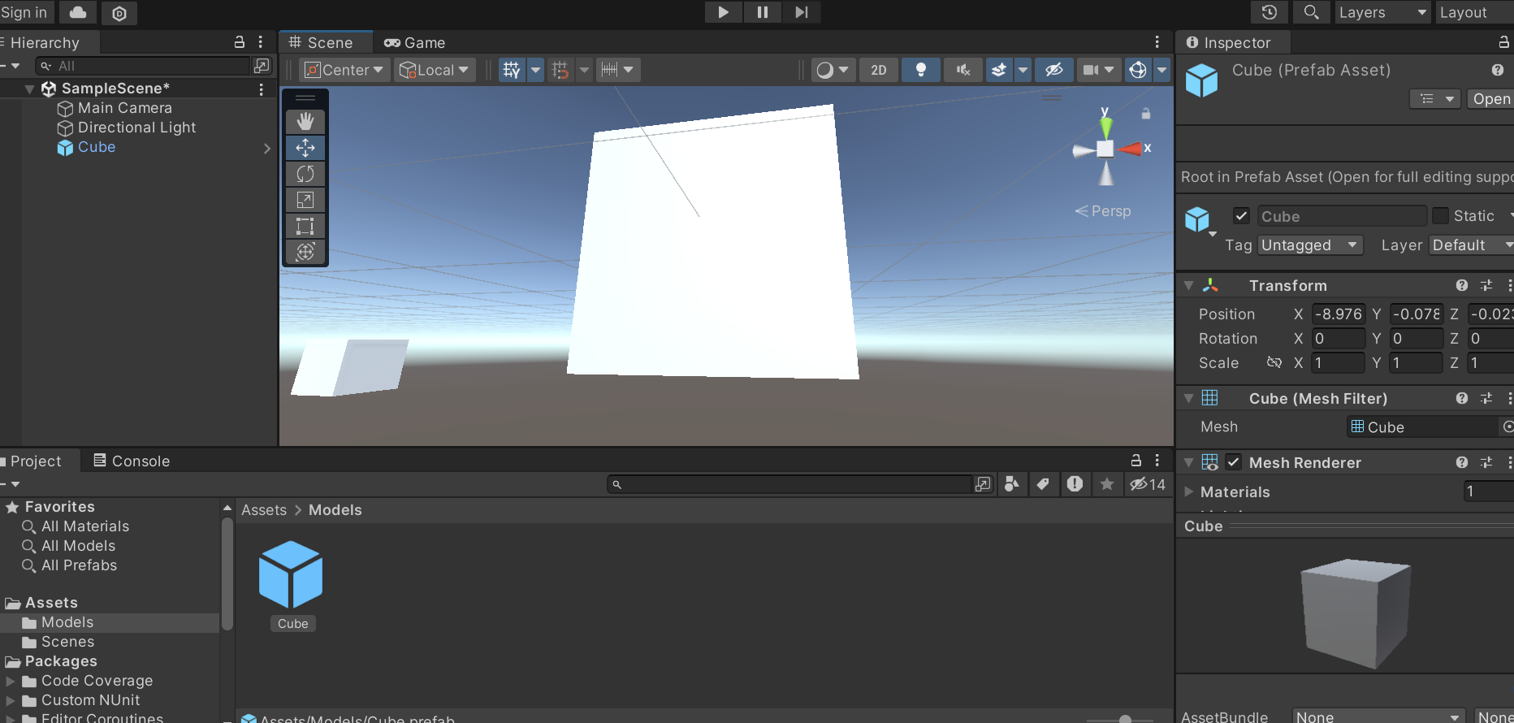This screenshot has width=1514, height=723.
Task: Search by label tag icon
Action: (x=1043, y=484)
